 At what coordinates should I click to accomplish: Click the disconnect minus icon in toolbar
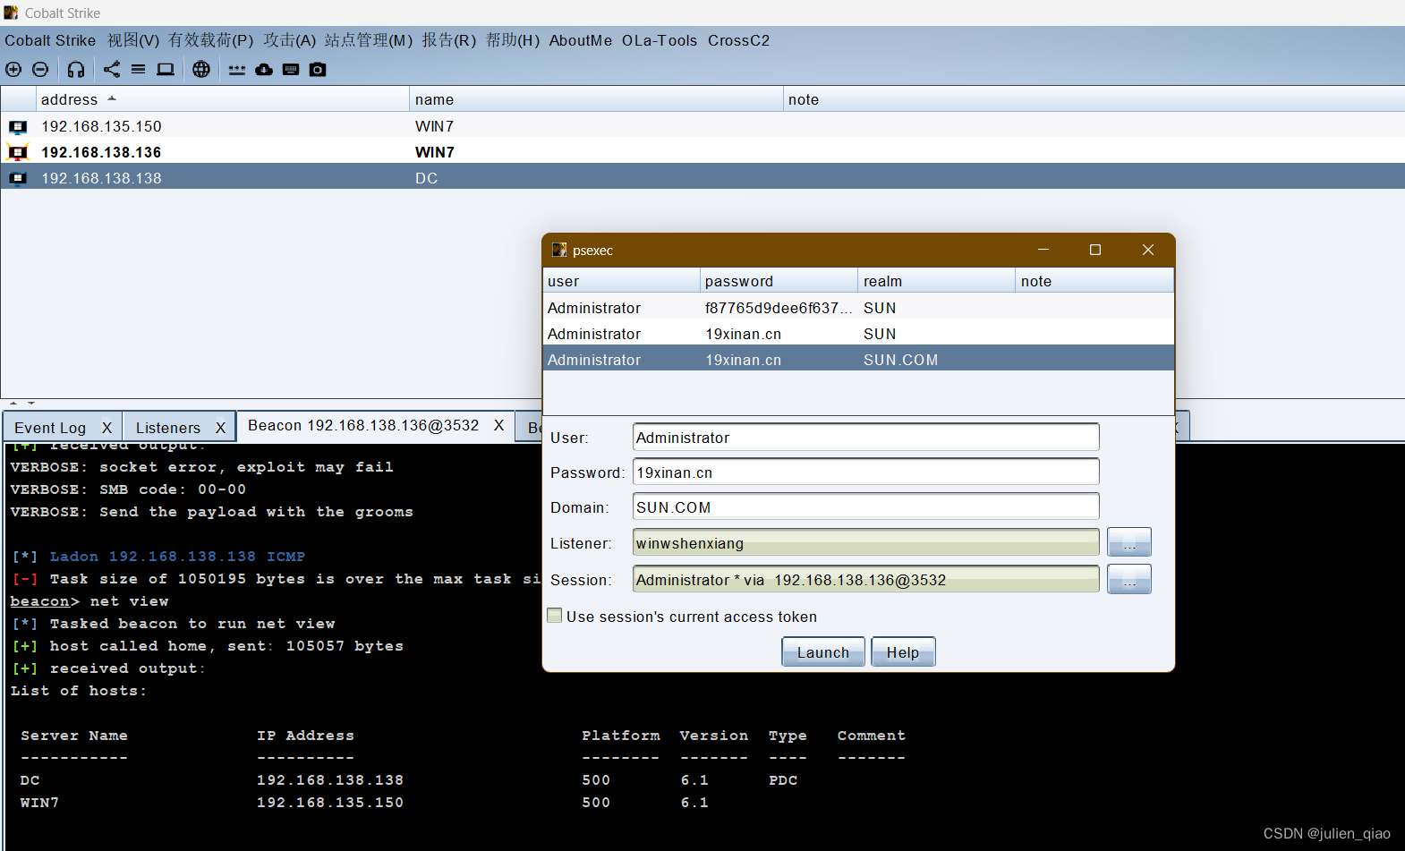[x=40, y=69]
